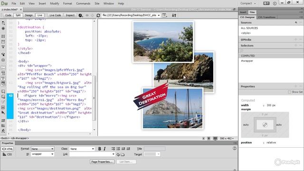
Task: Toggle line numbers icon
Action: click(3, 67)
